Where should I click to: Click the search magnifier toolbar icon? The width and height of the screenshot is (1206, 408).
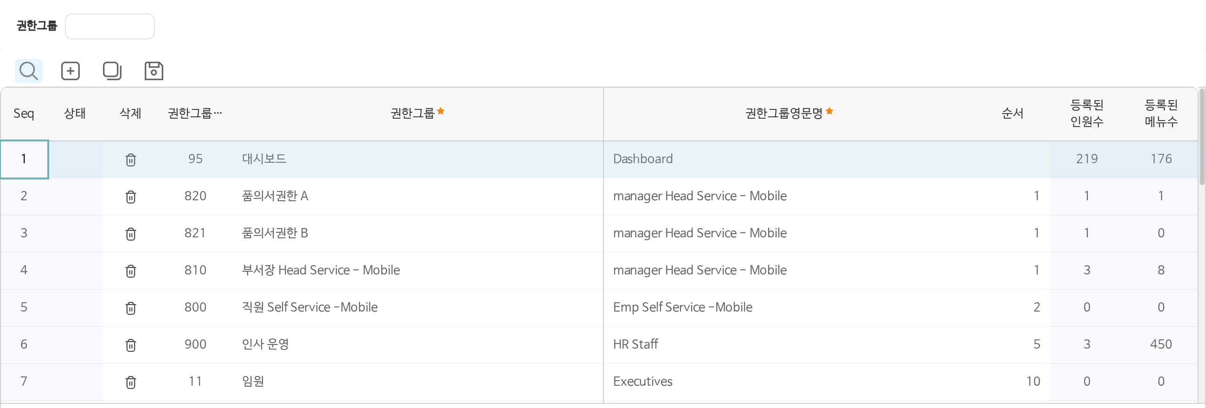[29, 71]
